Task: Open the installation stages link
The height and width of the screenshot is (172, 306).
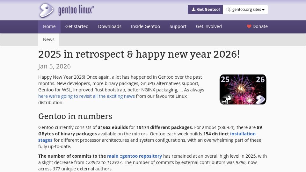Action: [x=243, y=134]
